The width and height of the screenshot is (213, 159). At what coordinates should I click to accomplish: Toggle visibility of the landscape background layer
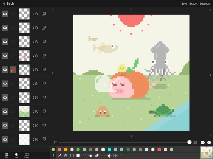pyautogui.click(x=5, y=111)
